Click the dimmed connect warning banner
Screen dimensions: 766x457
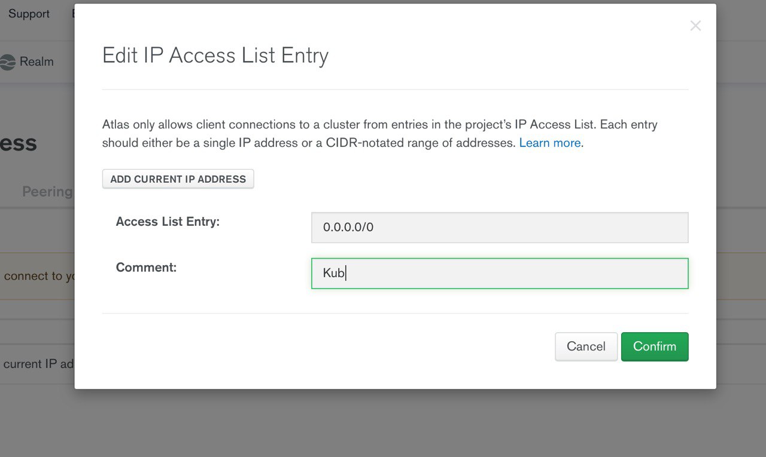37,276
